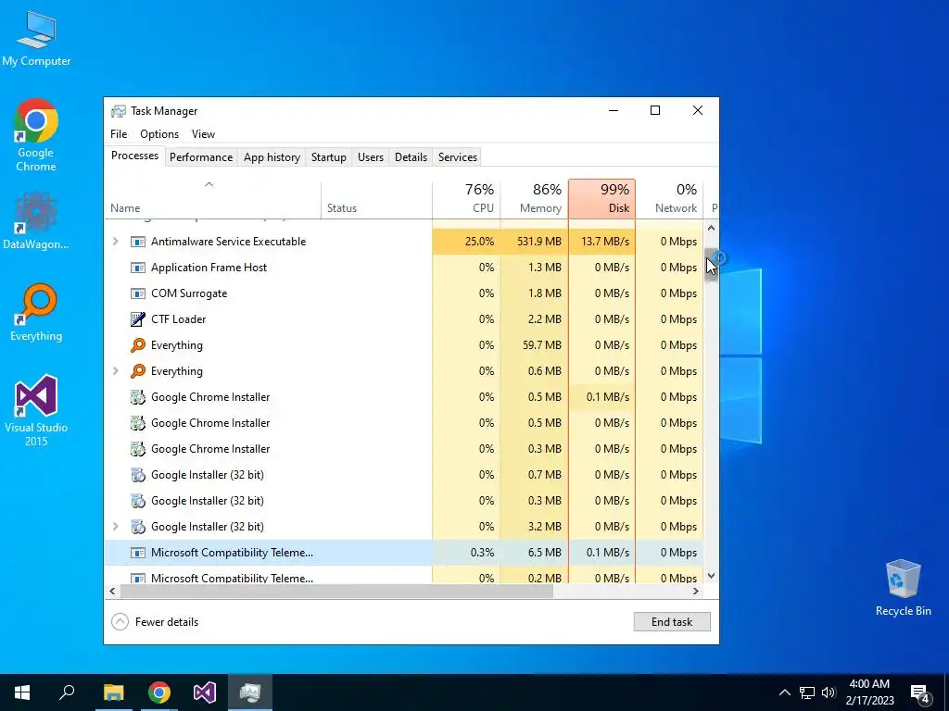This screenshot has height=711, width=949.
Task: Sort processes by Network column
Action: (x=669, y=200)
